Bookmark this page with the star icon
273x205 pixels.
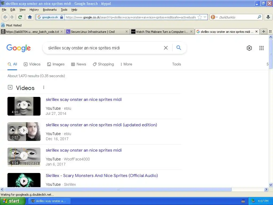point(200,17)
